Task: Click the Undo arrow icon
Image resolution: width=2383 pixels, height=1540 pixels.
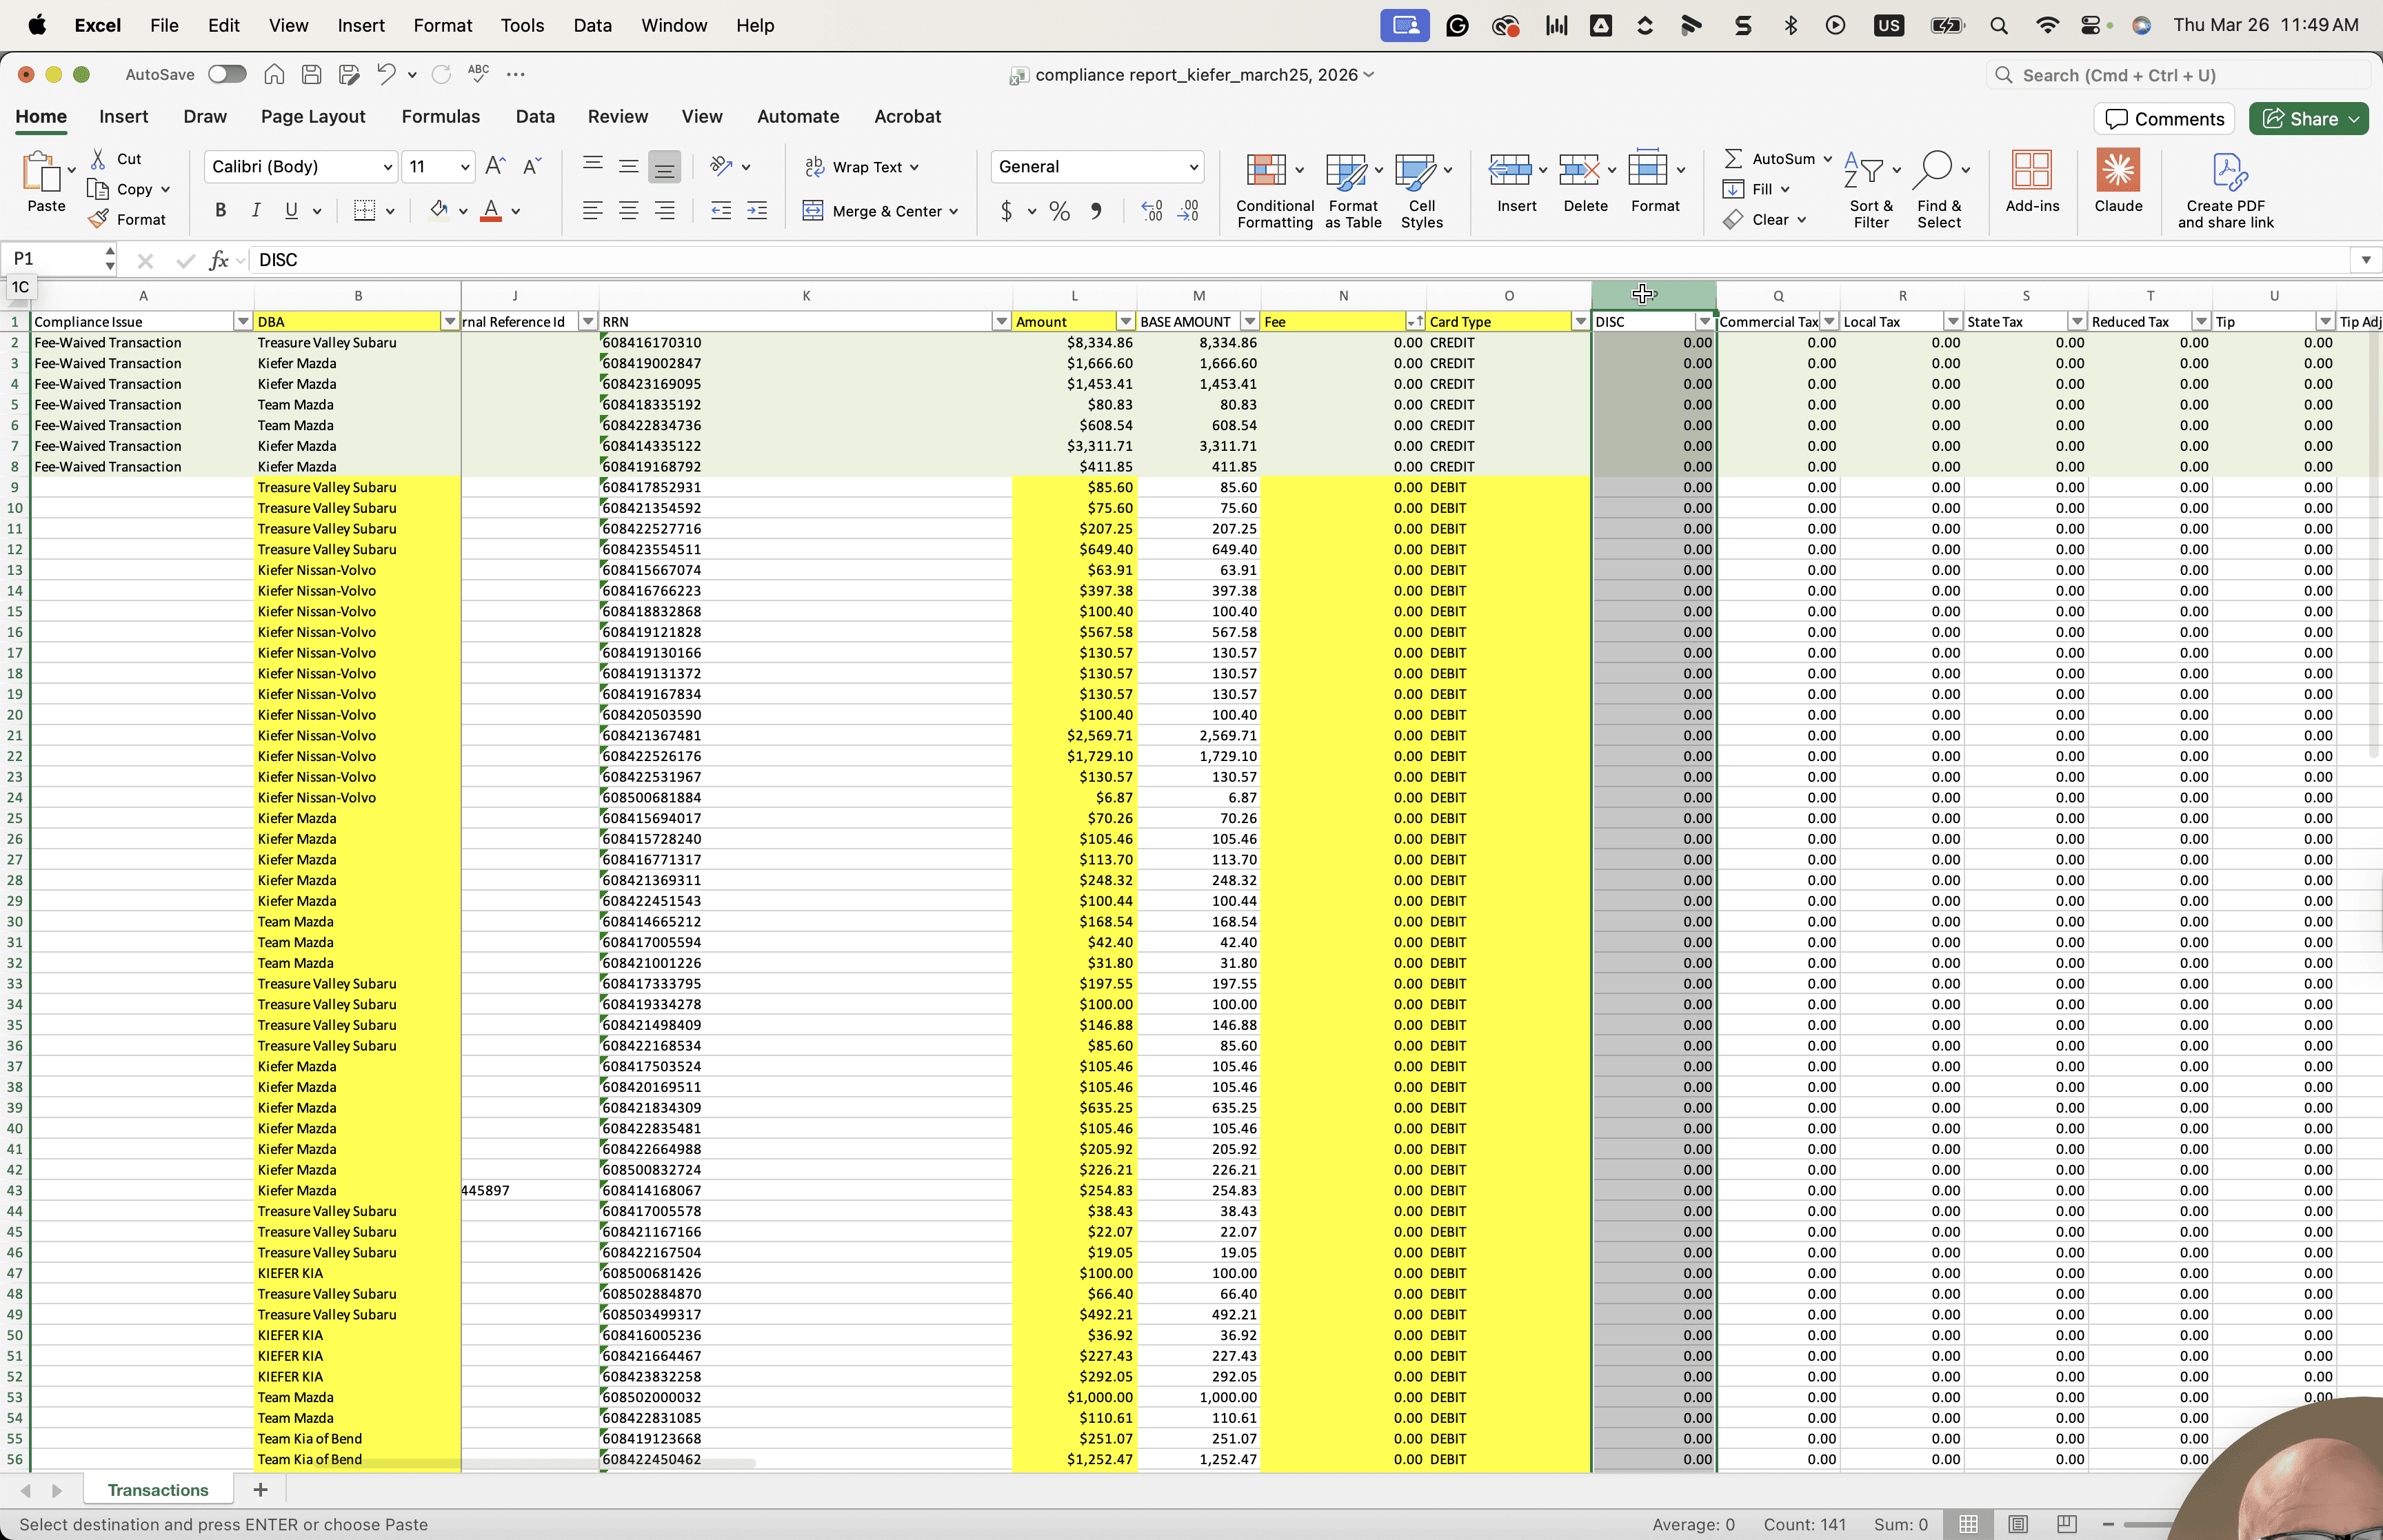Action: click(386, 74)
